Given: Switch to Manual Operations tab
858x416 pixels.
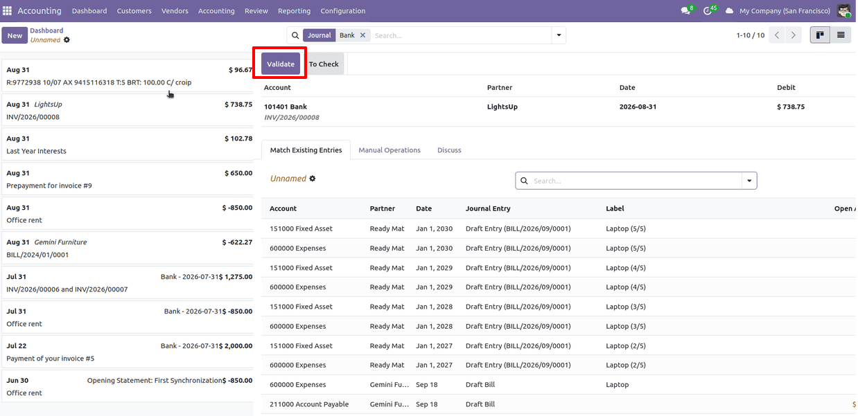Looking at the screenshot, I should [389, 150].
